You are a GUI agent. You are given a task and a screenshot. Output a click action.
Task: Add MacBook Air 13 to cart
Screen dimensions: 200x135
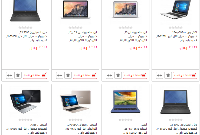point(135,75)
